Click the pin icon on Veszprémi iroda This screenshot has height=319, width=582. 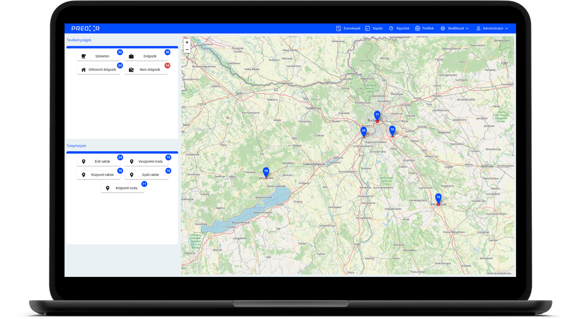132,162
